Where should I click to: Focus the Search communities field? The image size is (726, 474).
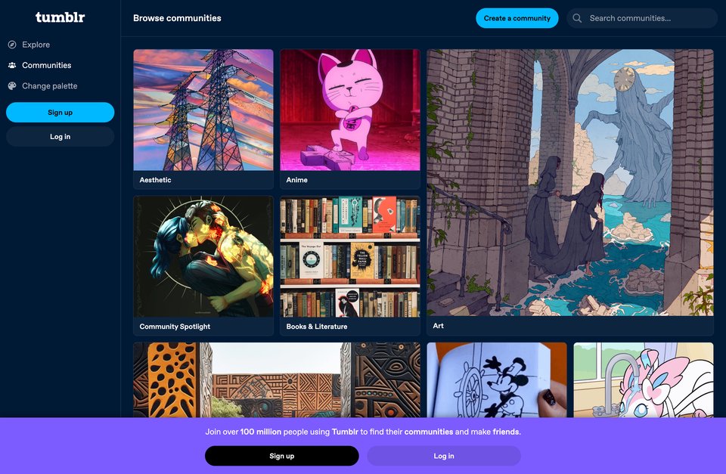tap(642, 18)
